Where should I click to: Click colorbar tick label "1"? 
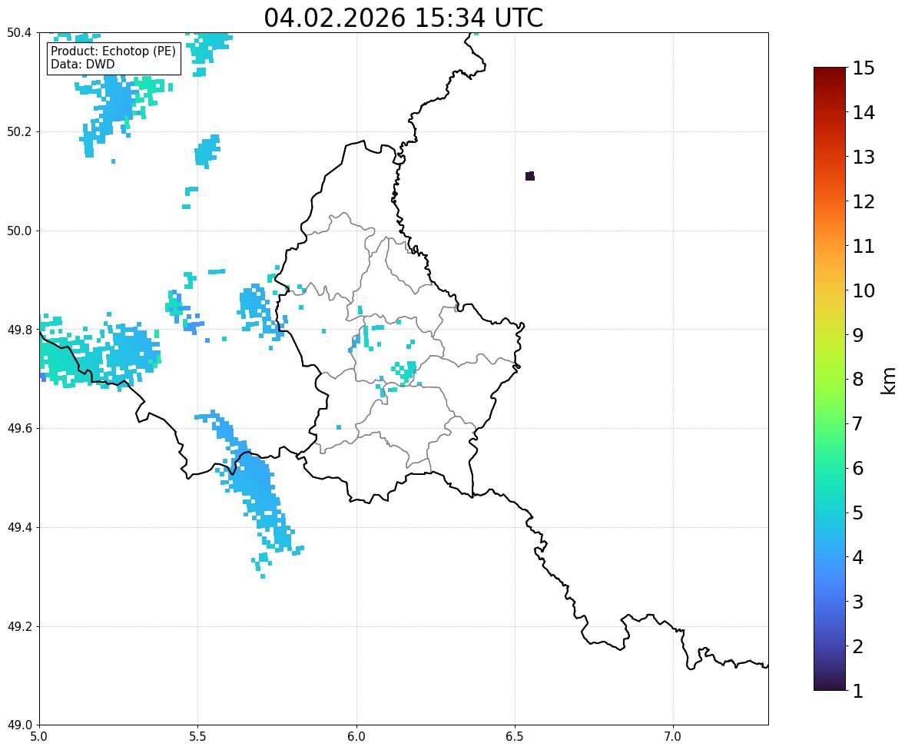[x=857, y=691]
